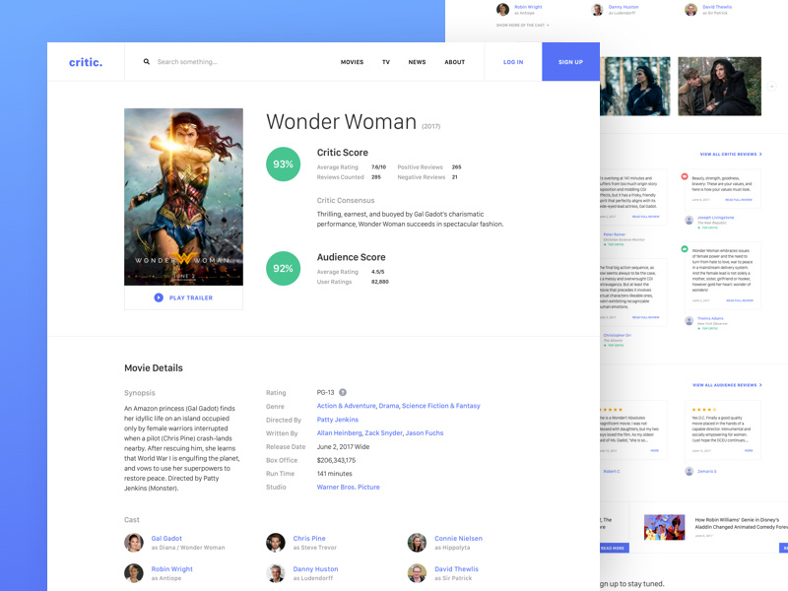Open writer Zack Snyder link
Screen dimensions: 788x591
click(x=384, y=433)
